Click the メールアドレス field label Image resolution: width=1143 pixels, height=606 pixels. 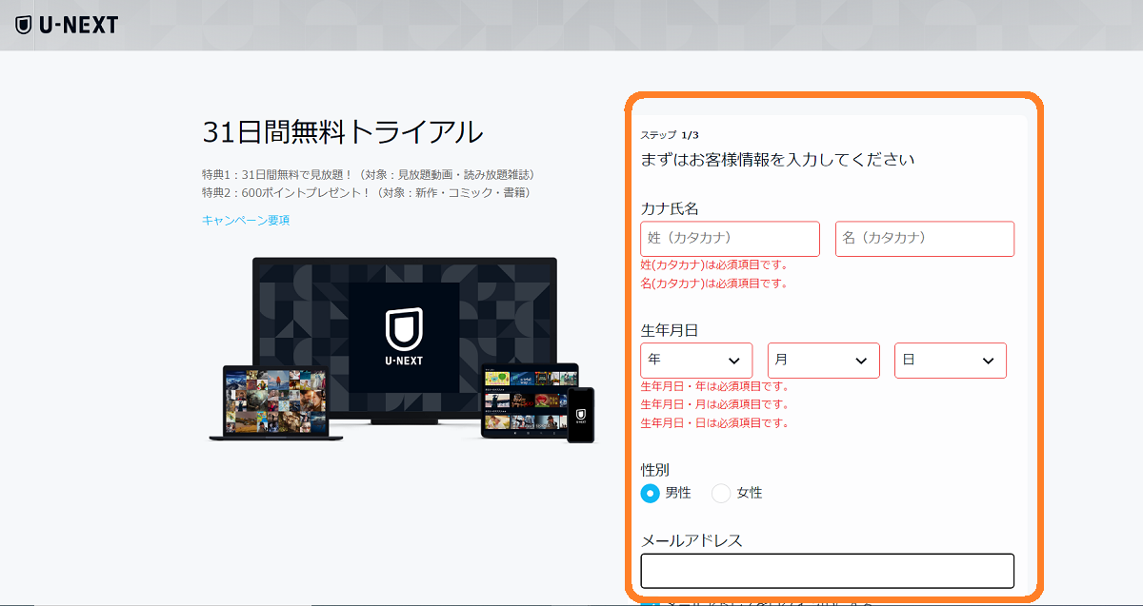pos(692,540)
